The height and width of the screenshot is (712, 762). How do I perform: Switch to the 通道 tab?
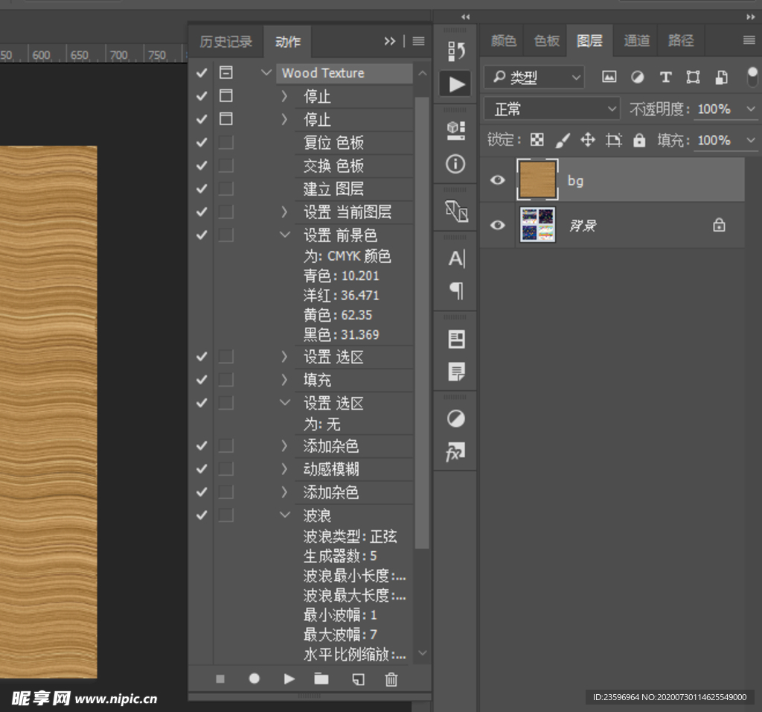(x=635, y=41)
